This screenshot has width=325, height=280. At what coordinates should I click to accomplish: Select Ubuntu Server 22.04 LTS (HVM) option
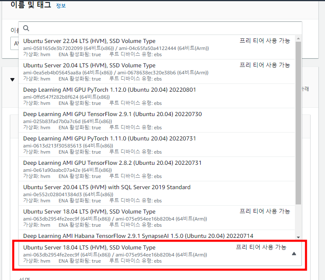pyautogui.click(x=157, y=47)
